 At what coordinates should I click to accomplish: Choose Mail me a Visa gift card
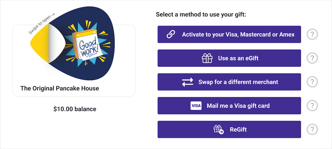pos(238,106)
